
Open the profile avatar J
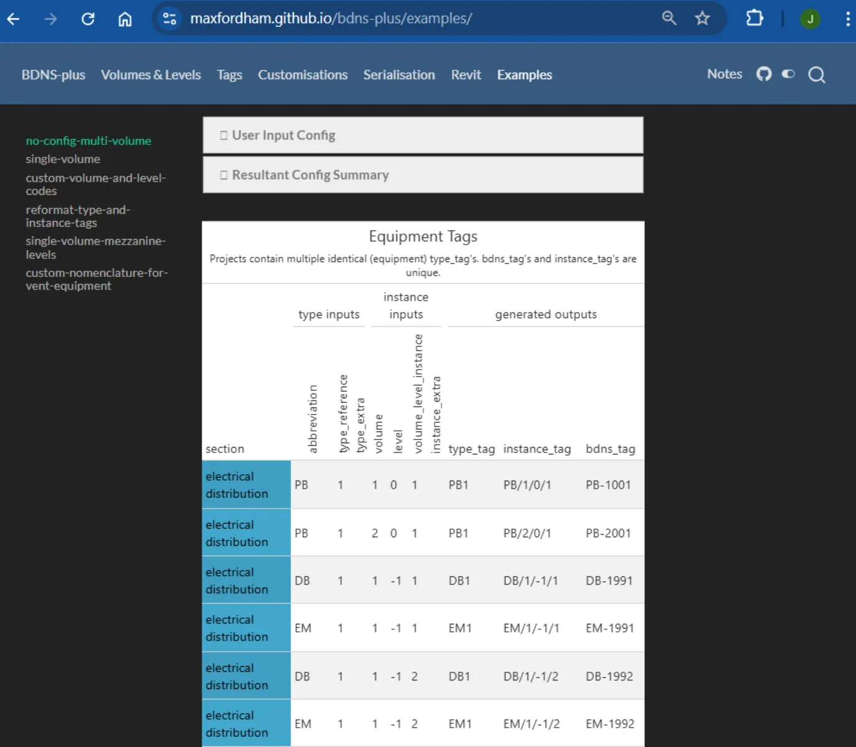[x=810, y=19]
